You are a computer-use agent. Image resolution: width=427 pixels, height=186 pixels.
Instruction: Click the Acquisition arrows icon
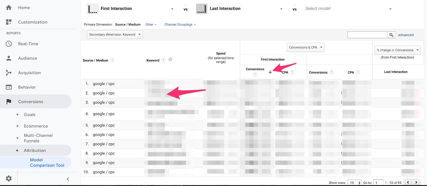point(9,73)
